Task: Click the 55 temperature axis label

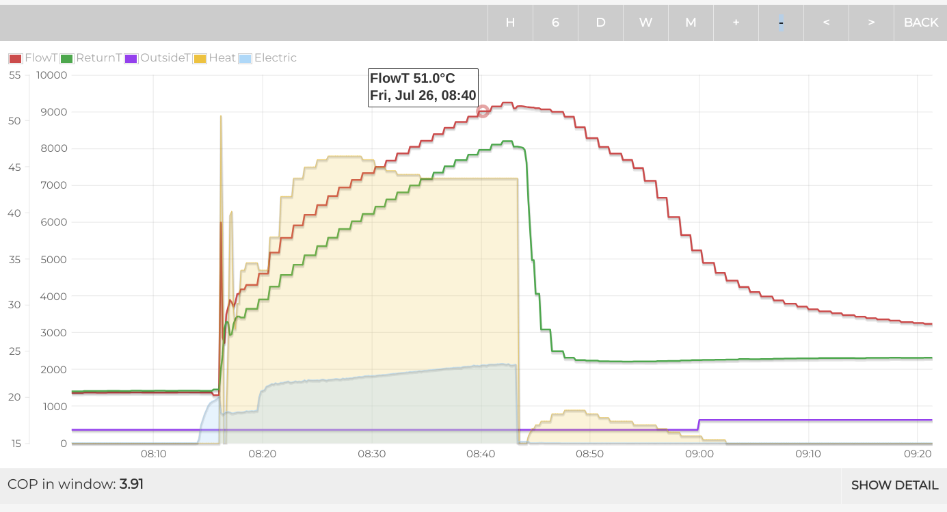Action: pyautogui.click(x=14, y=75)
